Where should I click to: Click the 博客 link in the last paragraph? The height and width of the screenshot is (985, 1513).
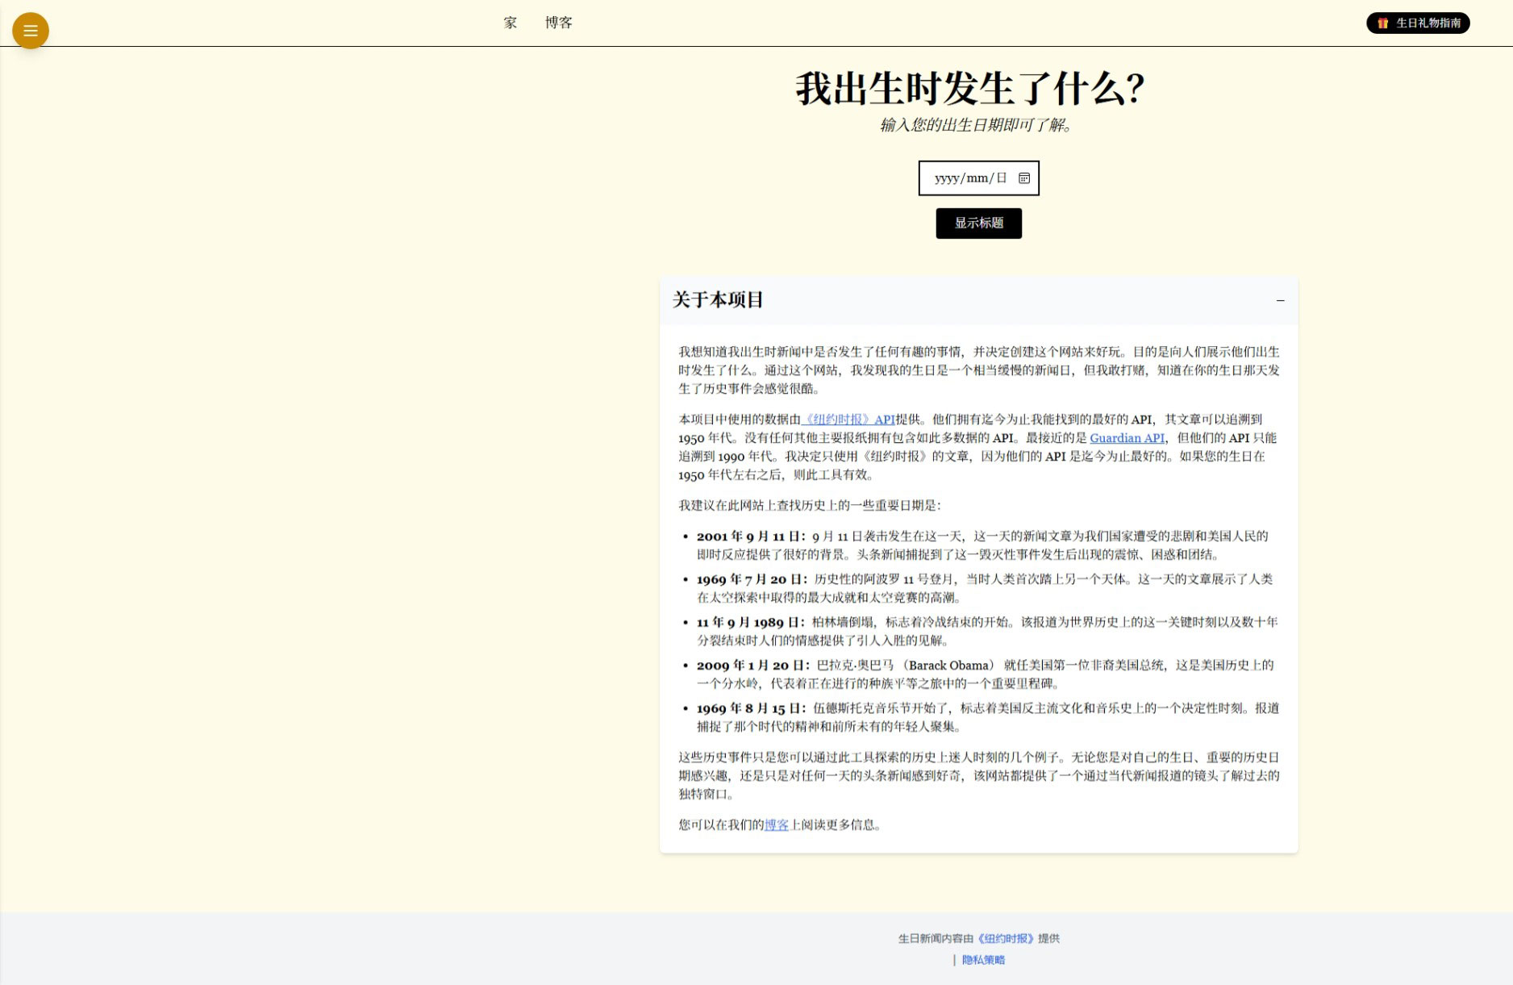coord(776,824)
